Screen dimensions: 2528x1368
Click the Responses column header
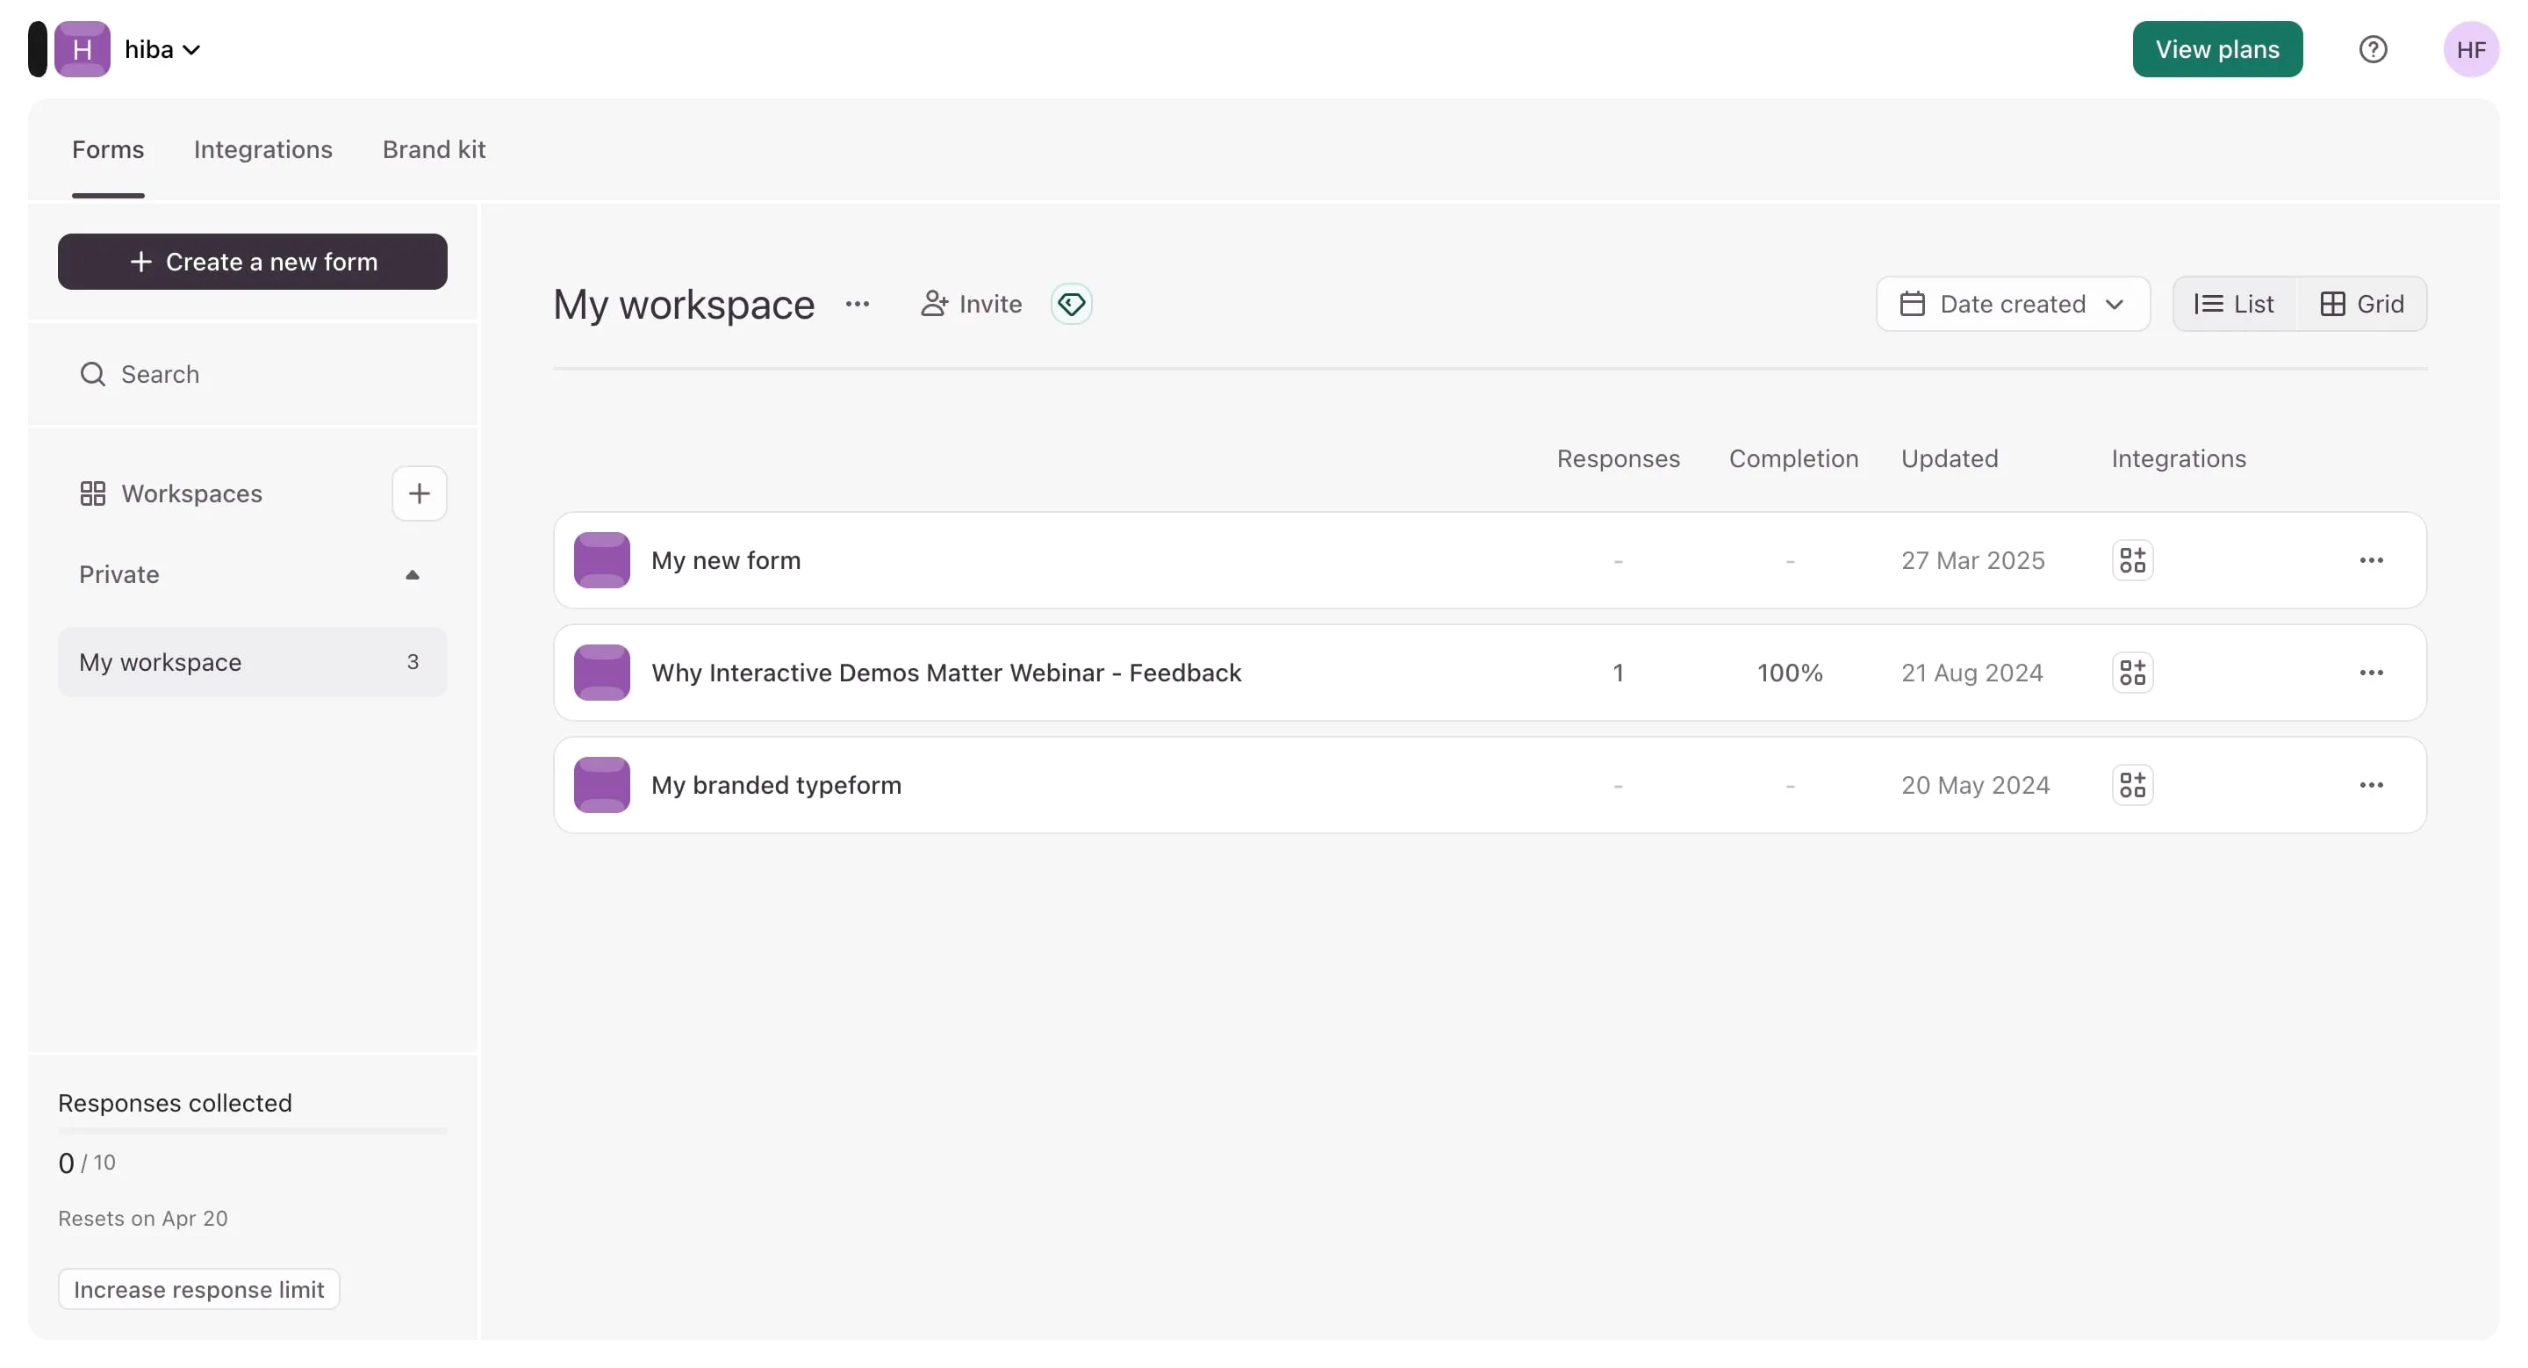pyautogui.click(x=1619, y=458)
